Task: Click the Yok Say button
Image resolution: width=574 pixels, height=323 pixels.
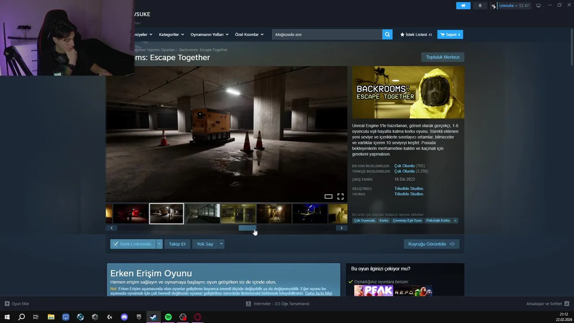Action: (x=205, y=244)
